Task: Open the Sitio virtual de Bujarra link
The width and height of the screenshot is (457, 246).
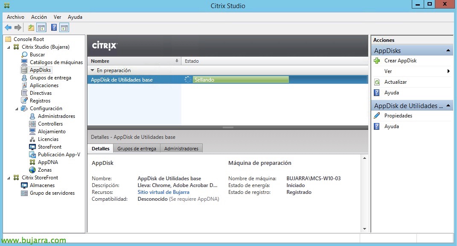Action: (x=163, y=192)
